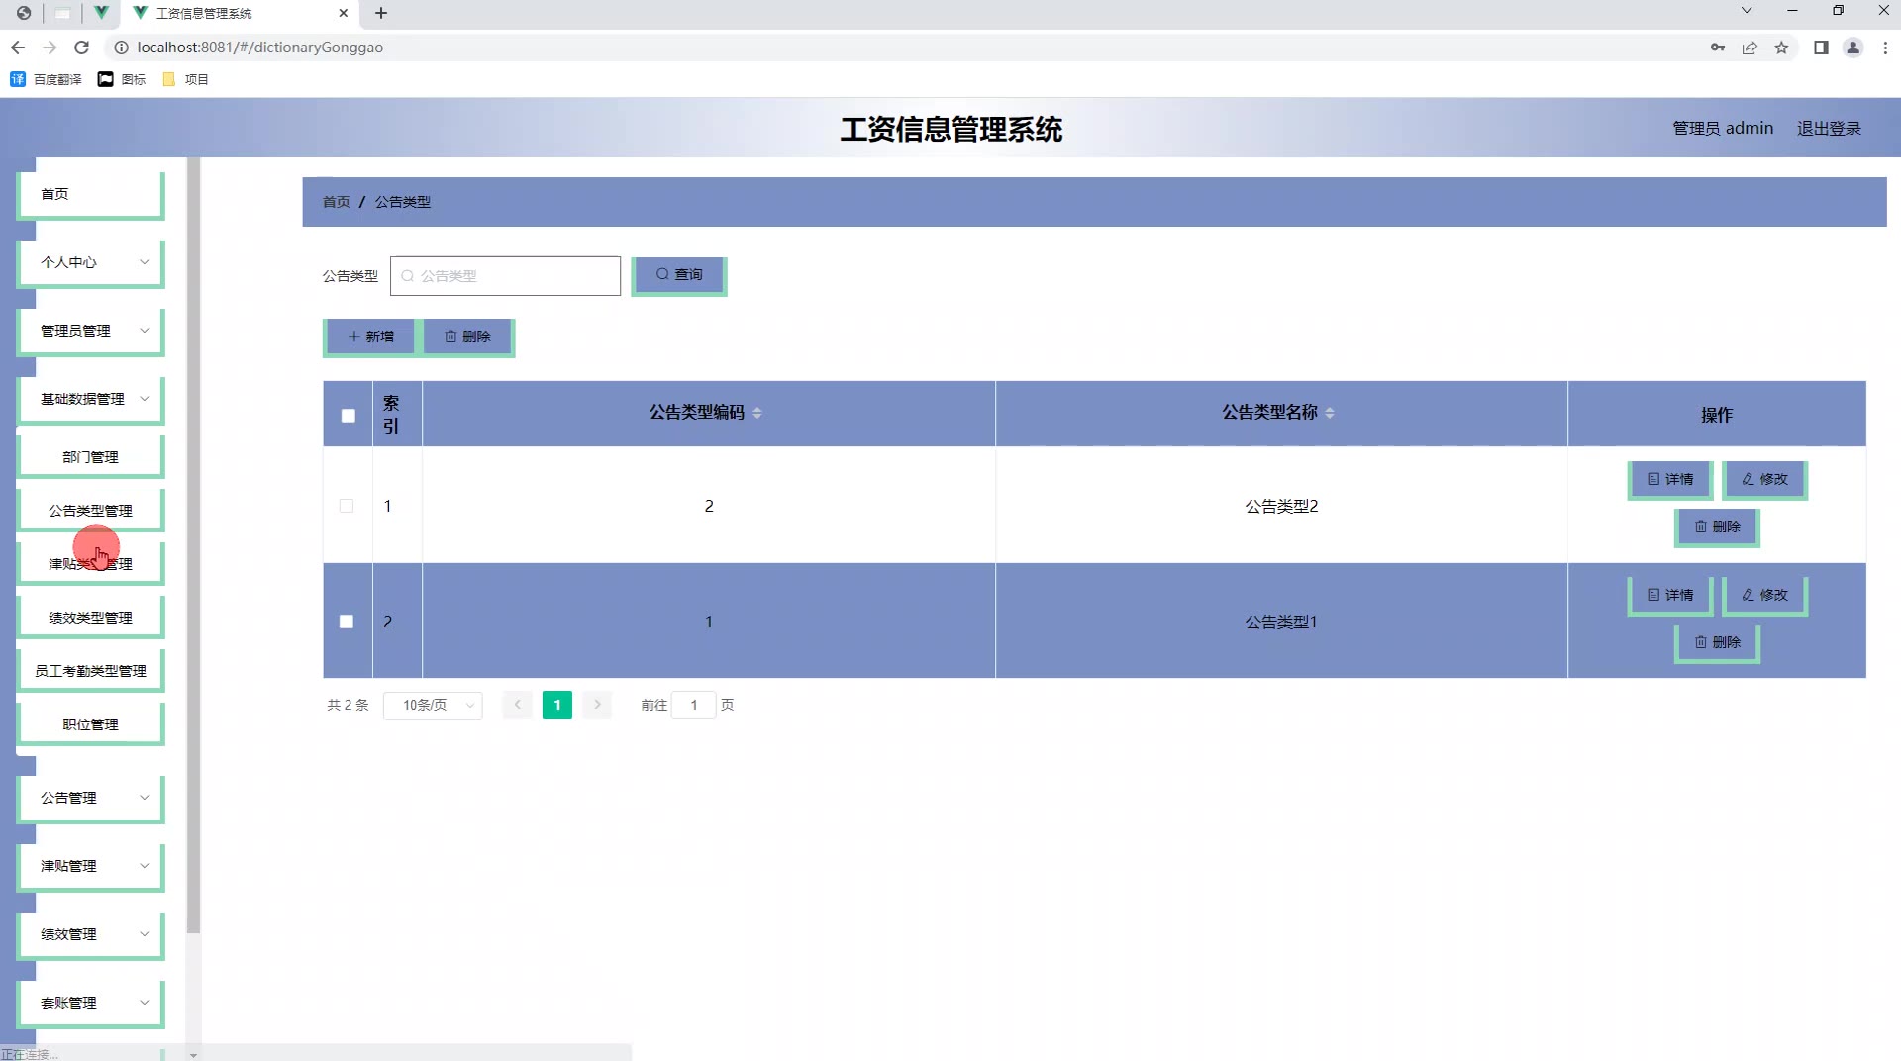Select page 1 in the pagination
This screenshot has width=1901, height=1061.
pos(557,705)
